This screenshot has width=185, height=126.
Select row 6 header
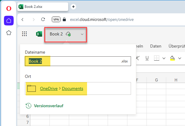click(x=24, y=116)
